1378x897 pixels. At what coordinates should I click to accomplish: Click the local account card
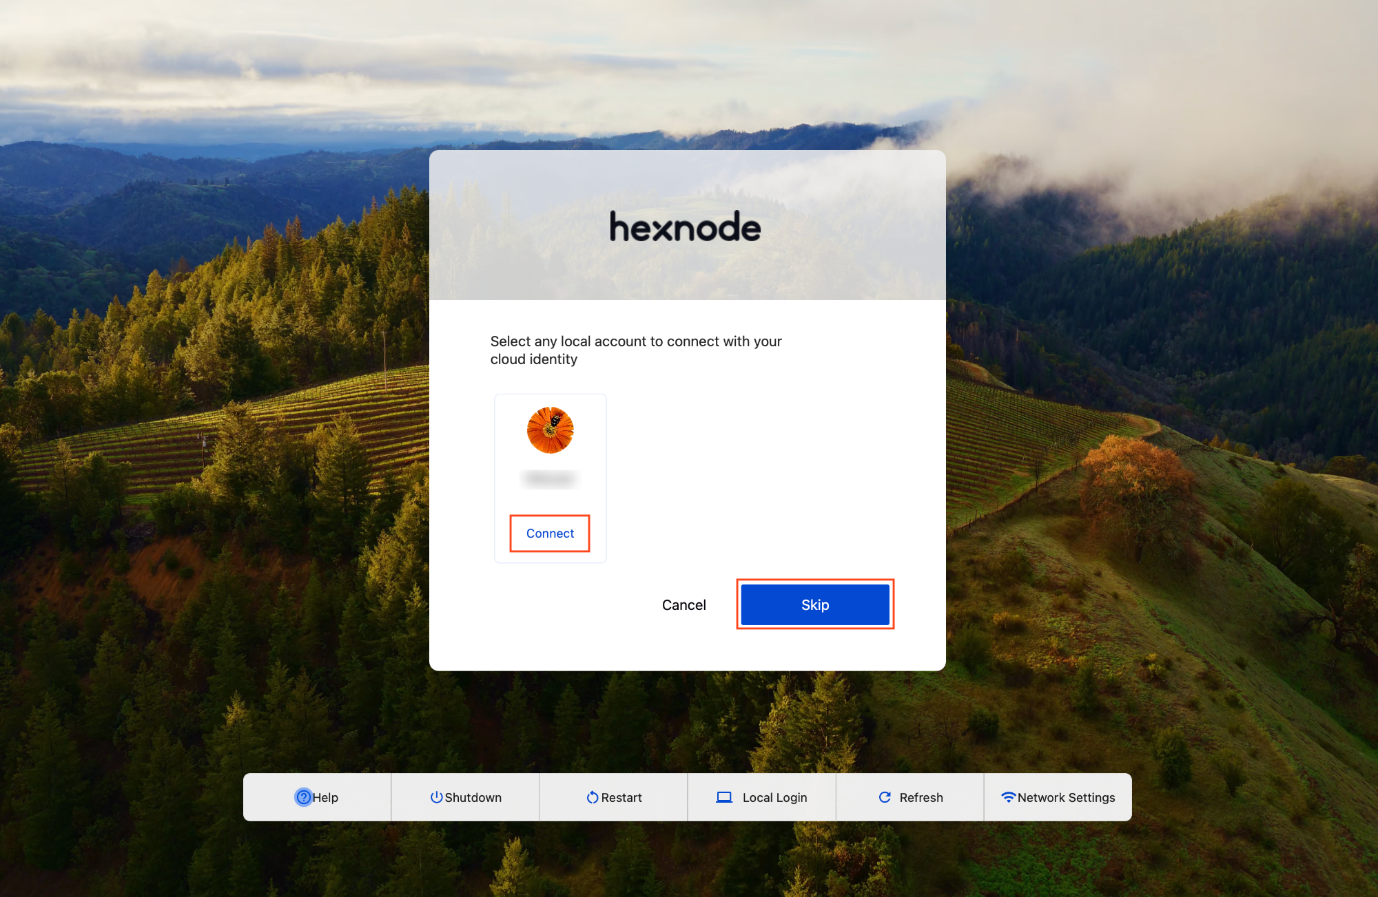pos(550,478)
